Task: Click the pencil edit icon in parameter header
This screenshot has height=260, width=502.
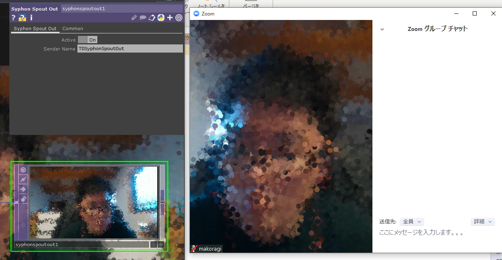Action: [134, 18]
